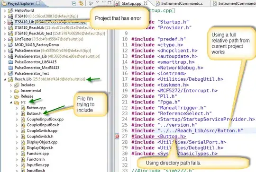
Task: Select the Startup.cpp editor tab
Action: tap(131, 3)
